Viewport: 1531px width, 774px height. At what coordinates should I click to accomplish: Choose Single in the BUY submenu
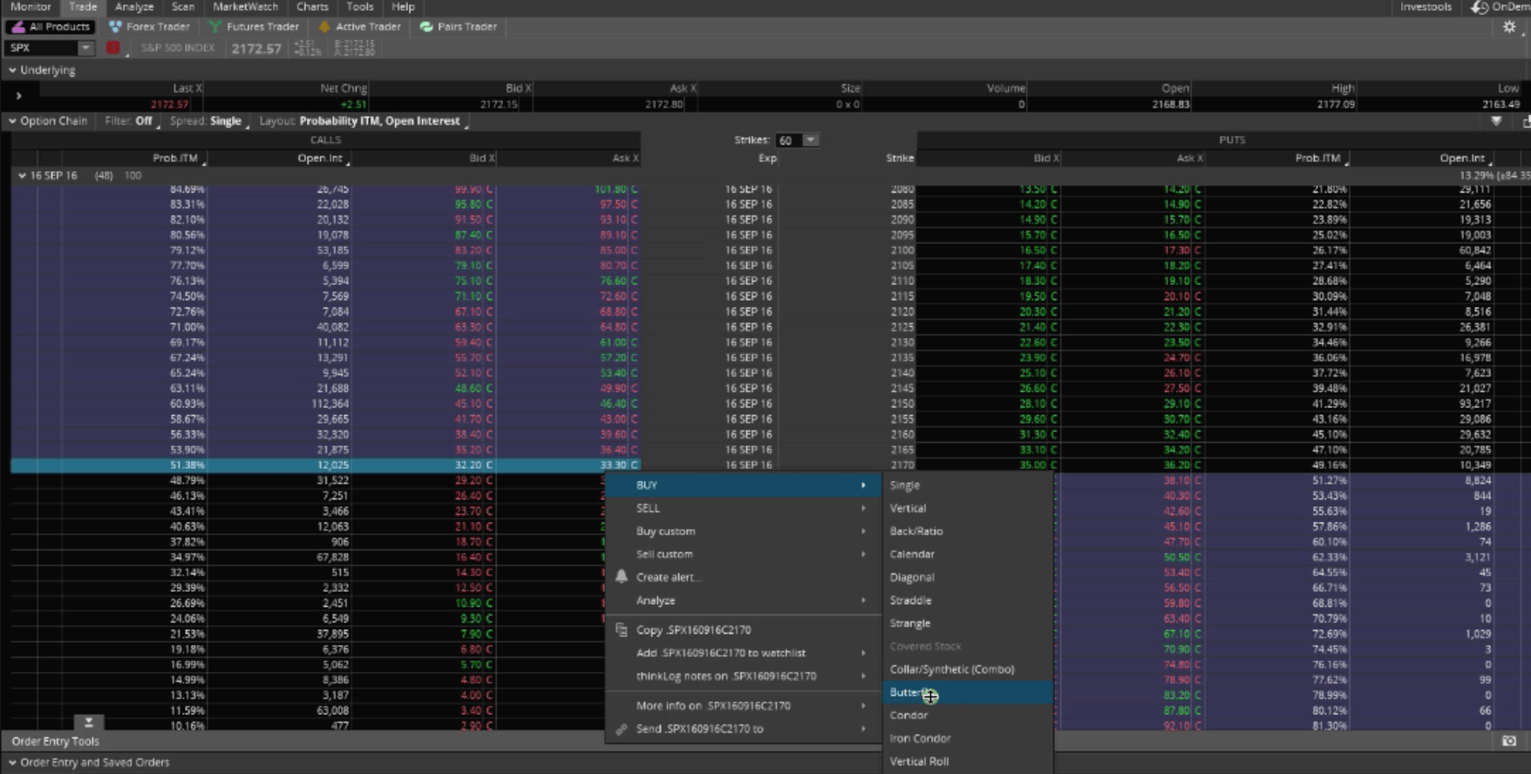point(968,485)
